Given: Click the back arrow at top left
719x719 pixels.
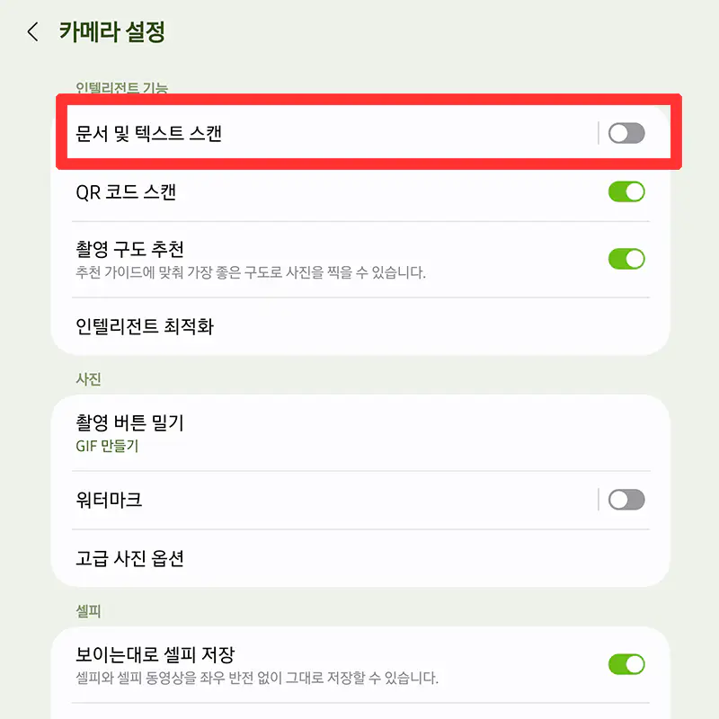Looking at the screenshot, I should coord(32,31).
